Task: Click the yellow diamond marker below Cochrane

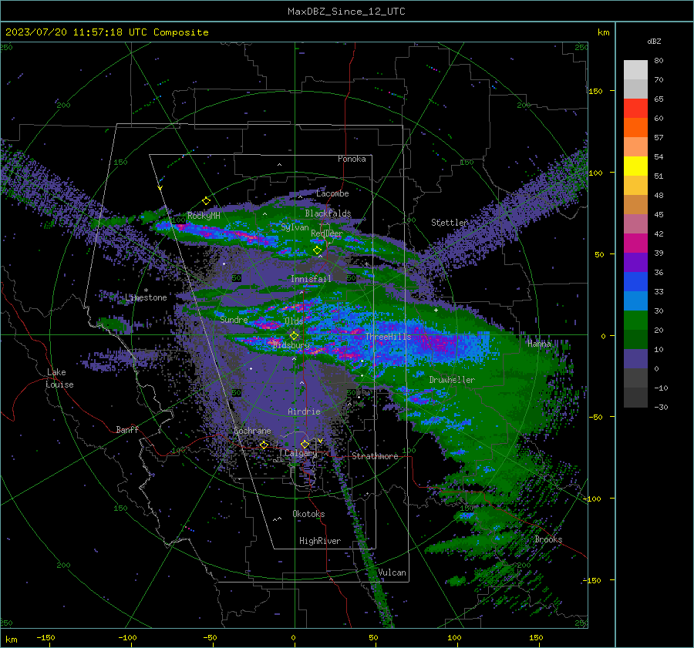Action: 264,445
